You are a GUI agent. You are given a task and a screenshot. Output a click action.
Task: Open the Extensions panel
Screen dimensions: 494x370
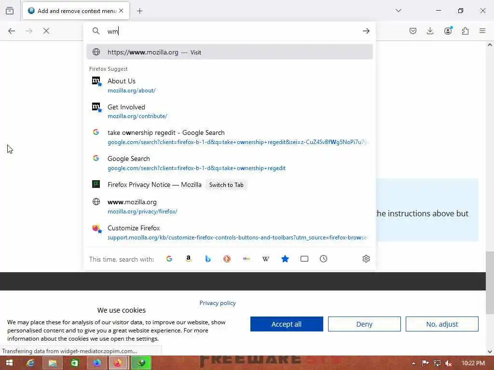pyautogui.click(x=465, y=31)
